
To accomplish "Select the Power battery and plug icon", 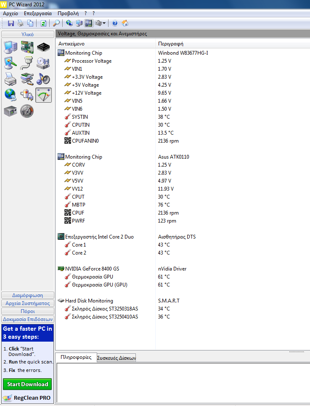I will 27,95.
